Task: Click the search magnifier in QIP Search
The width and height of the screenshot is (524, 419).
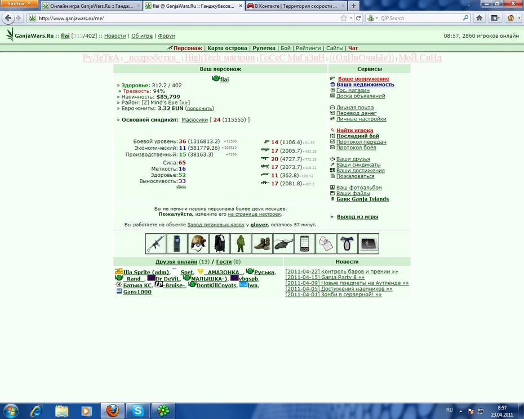Action: pos(465,18)
